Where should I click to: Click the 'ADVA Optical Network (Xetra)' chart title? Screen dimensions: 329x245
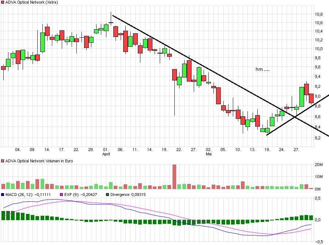tap(31, 2)
